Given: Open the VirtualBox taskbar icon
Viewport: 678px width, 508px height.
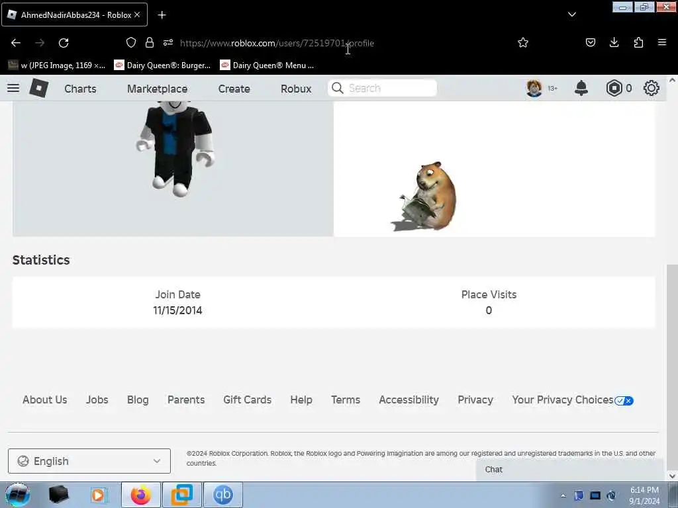Looking at the screenshot, I should [181, 495].
